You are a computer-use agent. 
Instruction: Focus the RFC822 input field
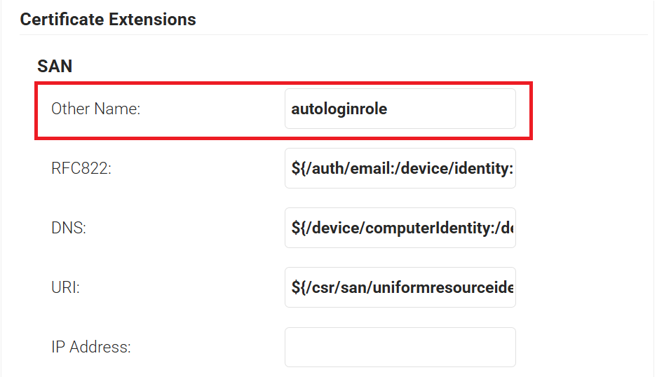(400, 168)
